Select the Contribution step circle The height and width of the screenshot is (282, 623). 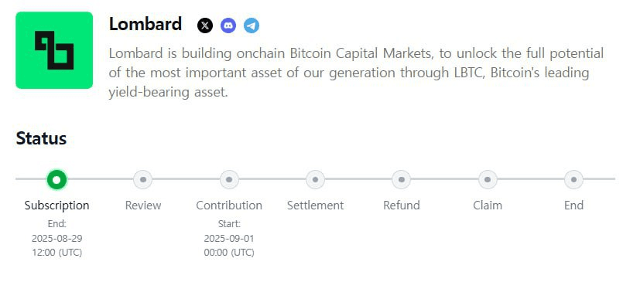(229, 180)
